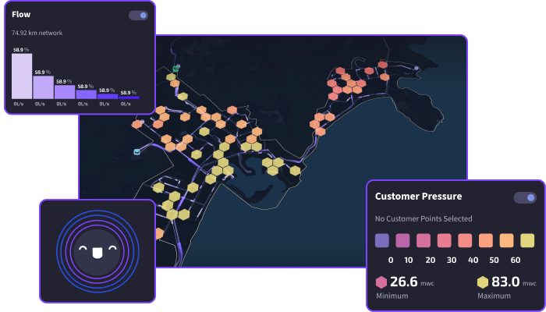Click the smiling face mascot icon
This screenshot has width=546, height=312.
pyautogui.click(x=97, y=253)
